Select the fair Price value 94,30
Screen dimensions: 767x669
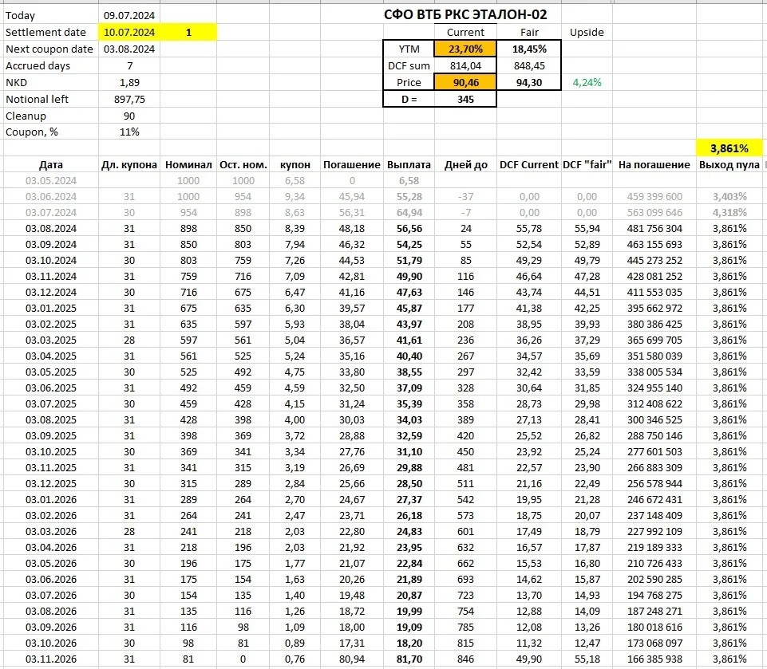529,82
